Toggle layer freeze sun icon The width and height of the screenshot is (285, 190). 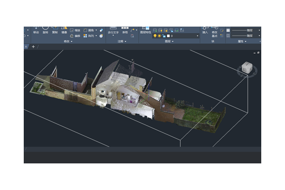[x=159, y=36]
